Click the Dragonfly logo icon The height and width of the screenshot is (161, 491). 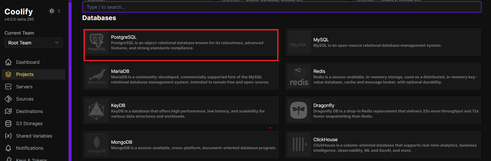(299, 110)
